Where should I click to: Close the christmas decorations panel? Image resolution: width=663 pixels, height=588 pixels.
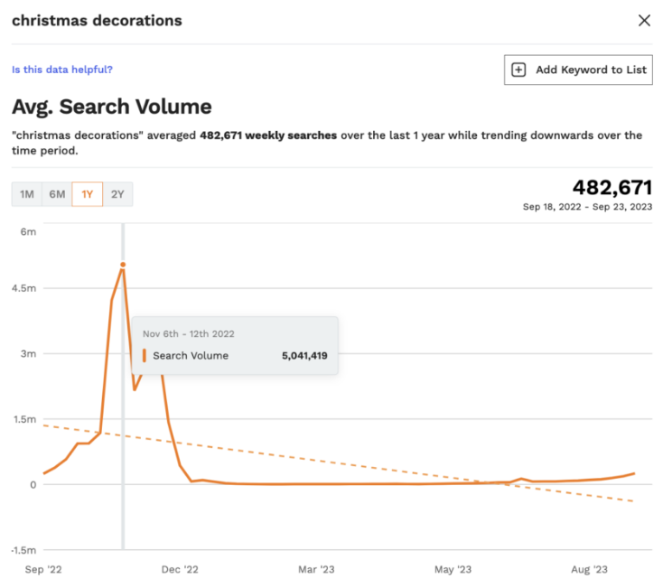(x=644, y=21)
